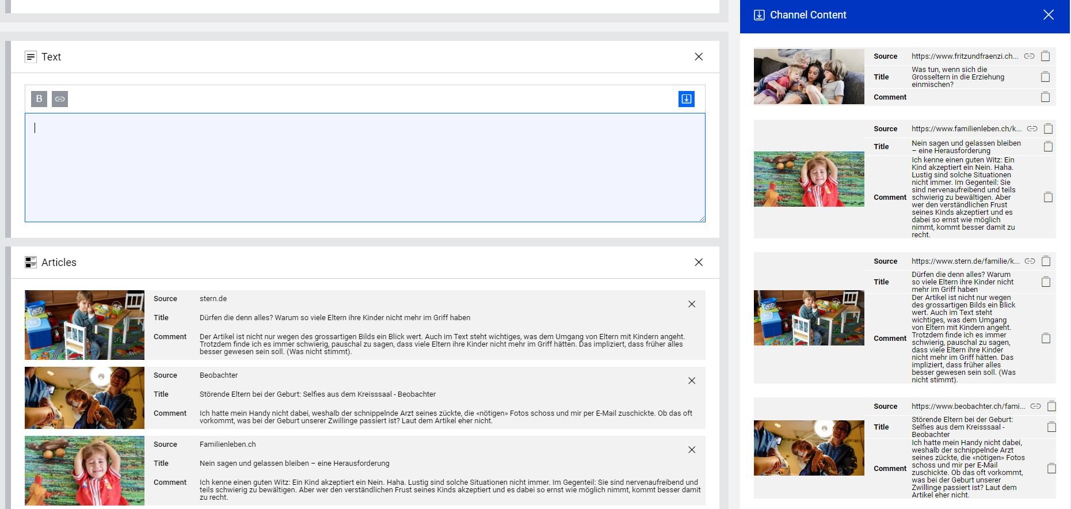
Task: Copy the stern.de source URL in panel
Action: (x=1046, y=261)
